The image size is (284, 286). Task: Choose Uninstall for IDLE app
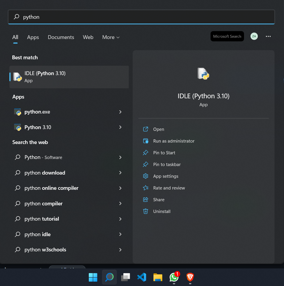click(162, 211)
